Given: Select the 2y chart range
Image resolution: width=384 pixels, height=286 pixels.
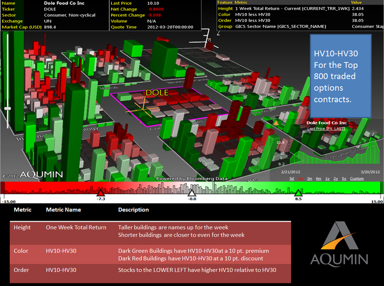Looking at the screenshot, I should pos(336,179).
